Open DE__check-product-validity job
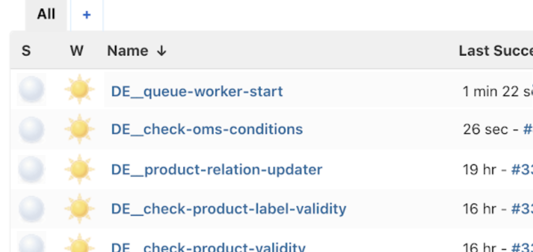Screen dimensions: 533x252 pyautogui.click(x=208, y=247)
